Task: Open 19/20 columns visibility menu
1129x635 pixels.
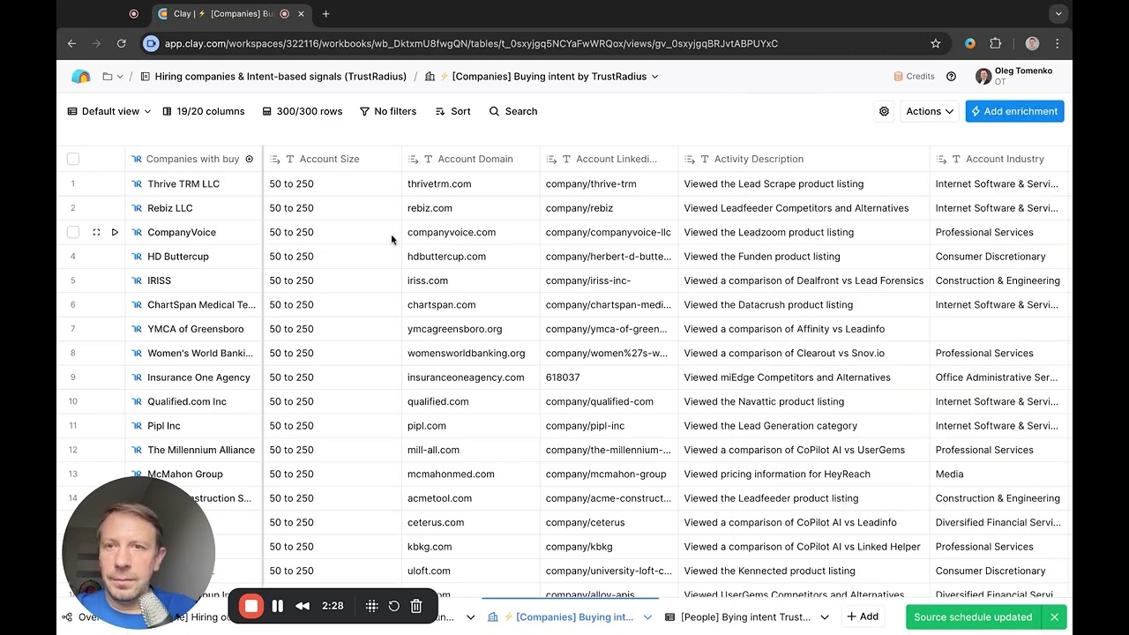Action: click(x=203, y=111)
